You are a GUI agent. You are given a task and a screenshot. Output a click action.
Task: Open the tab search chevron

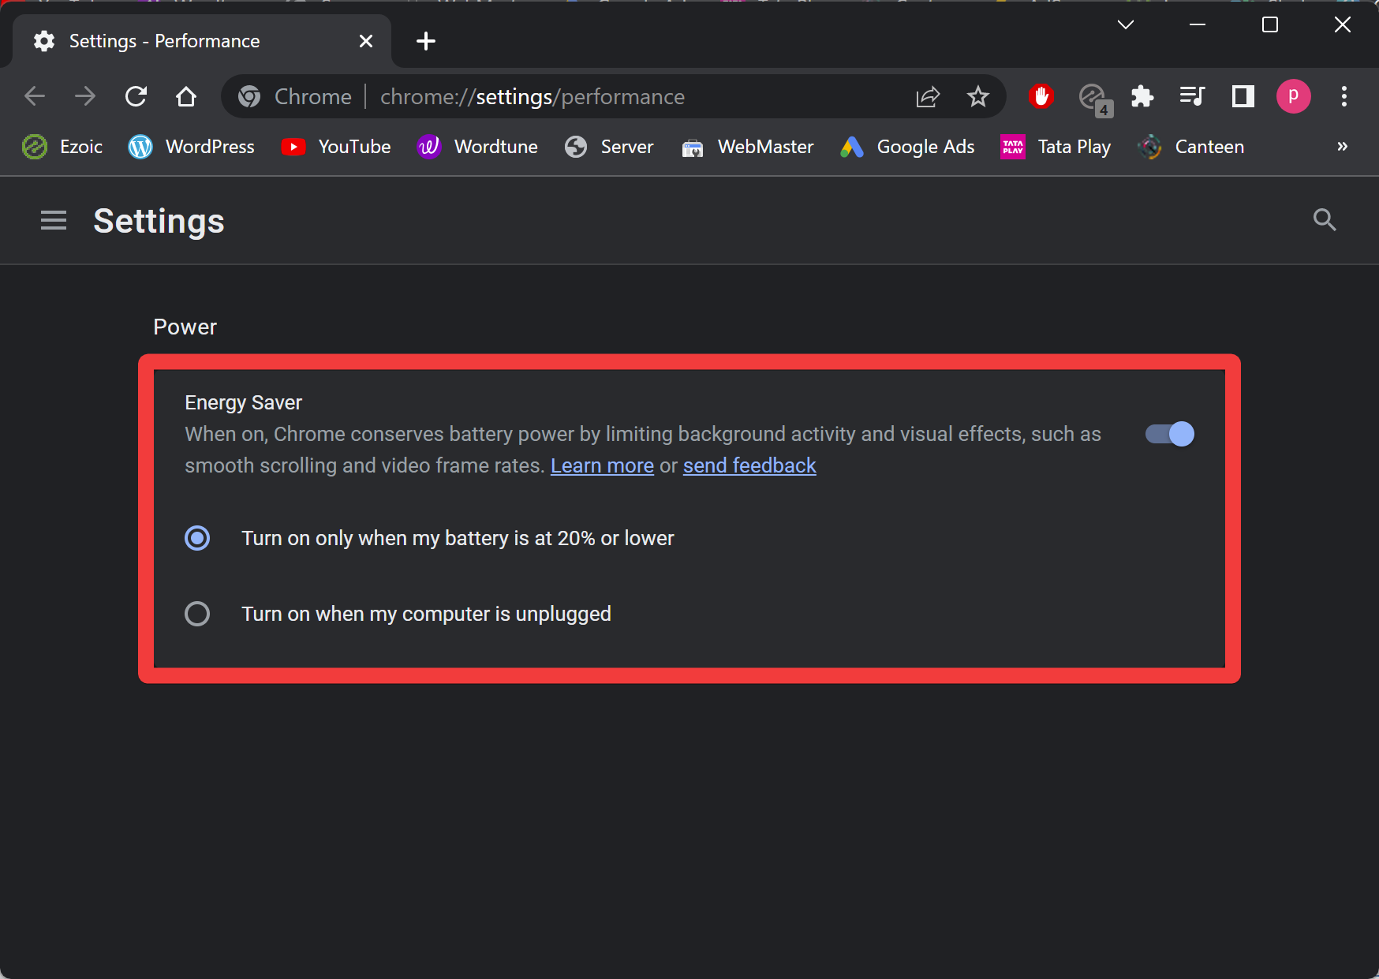(x=1126, y=24)
